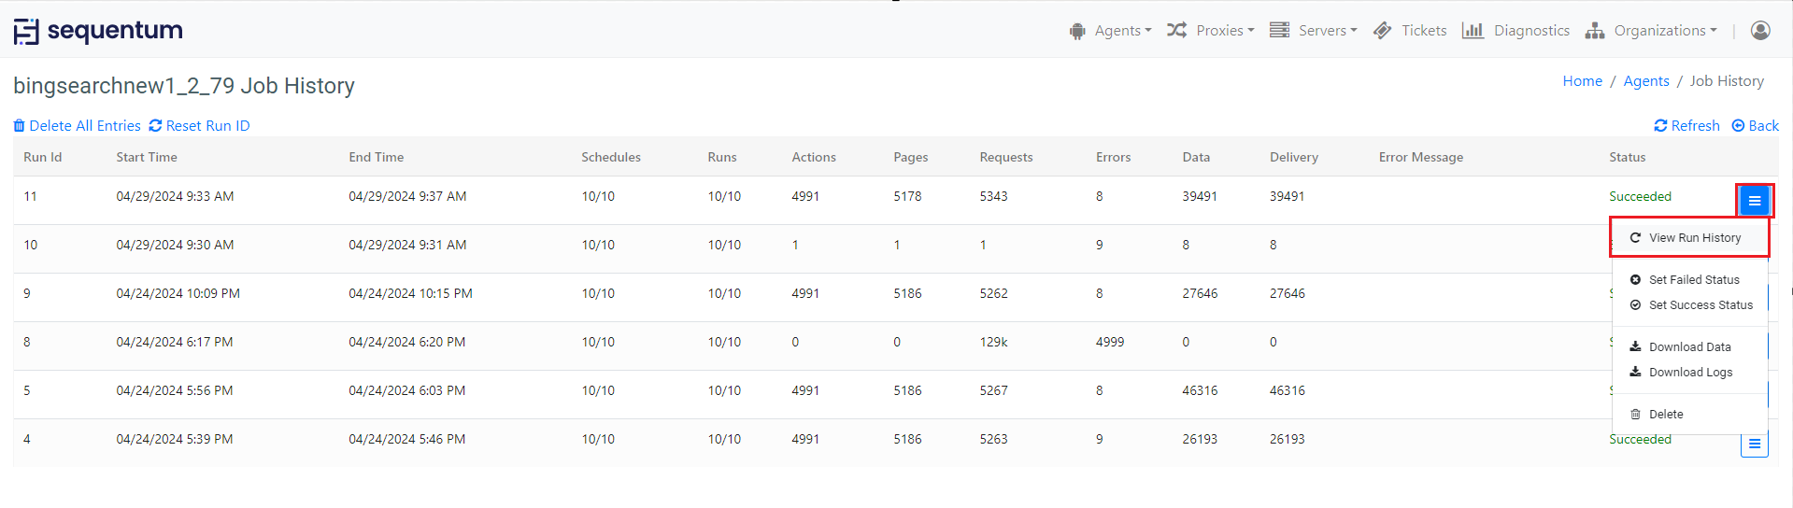Delete all job history entries

point(77,126)
